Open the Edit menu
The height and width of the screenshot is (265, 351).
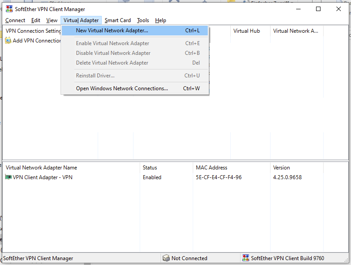36,20
